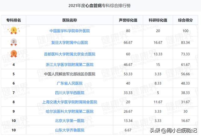201x137 pixels.
Task: Open the 首都医科大学附属北京安贞医院 link
Action: 70,54
